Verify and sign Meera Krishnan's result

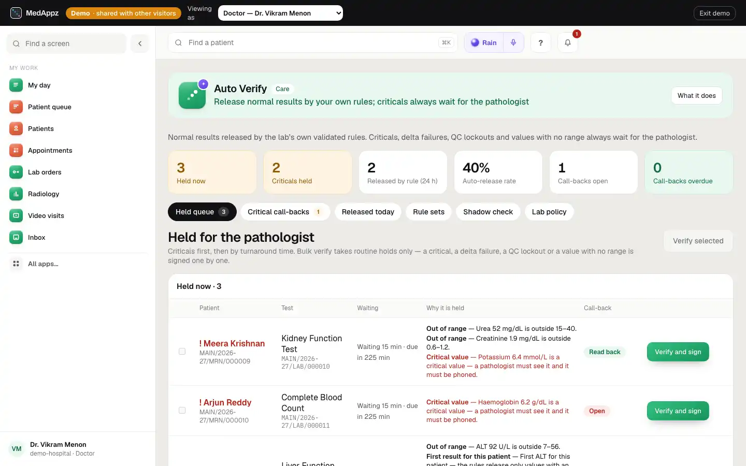click(678, 352)
